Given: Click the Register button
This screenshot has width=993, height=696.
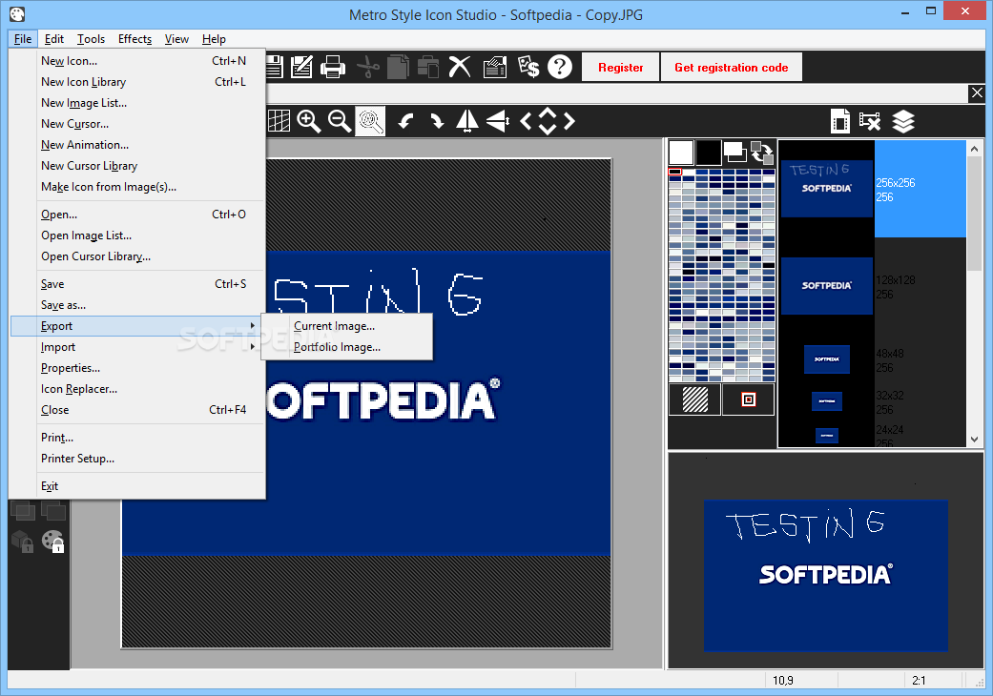Looking at the screenshot, I should pos(620,67).
